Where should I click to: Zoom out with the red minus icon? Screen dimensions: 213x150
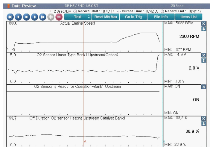(59, 17)
